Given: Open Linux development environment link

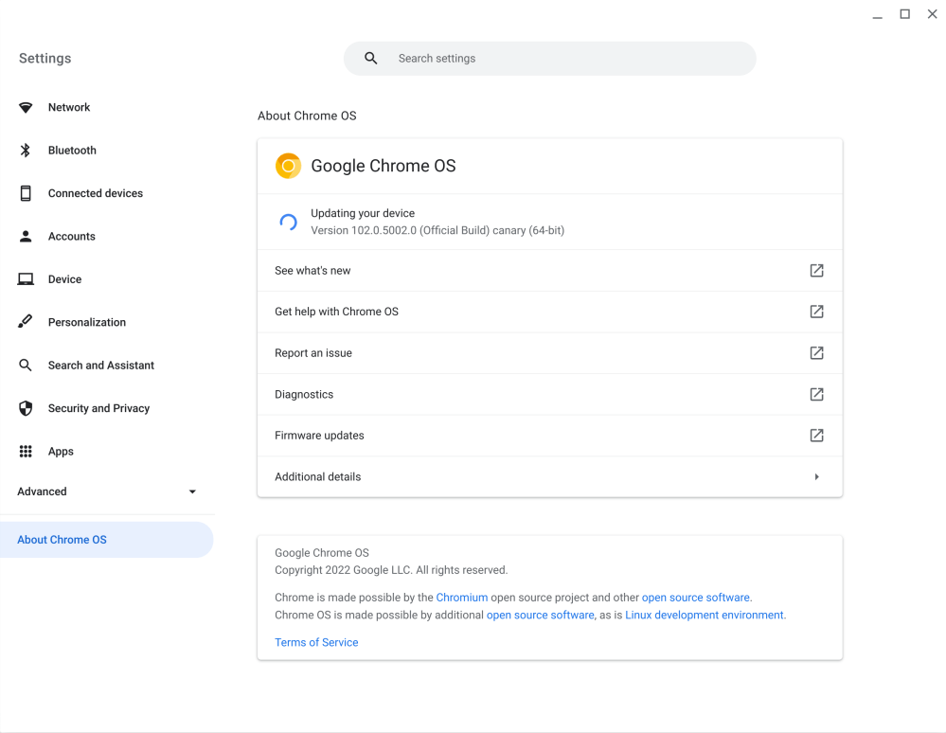Looking at the screenshot, I should tap(705, 615).
